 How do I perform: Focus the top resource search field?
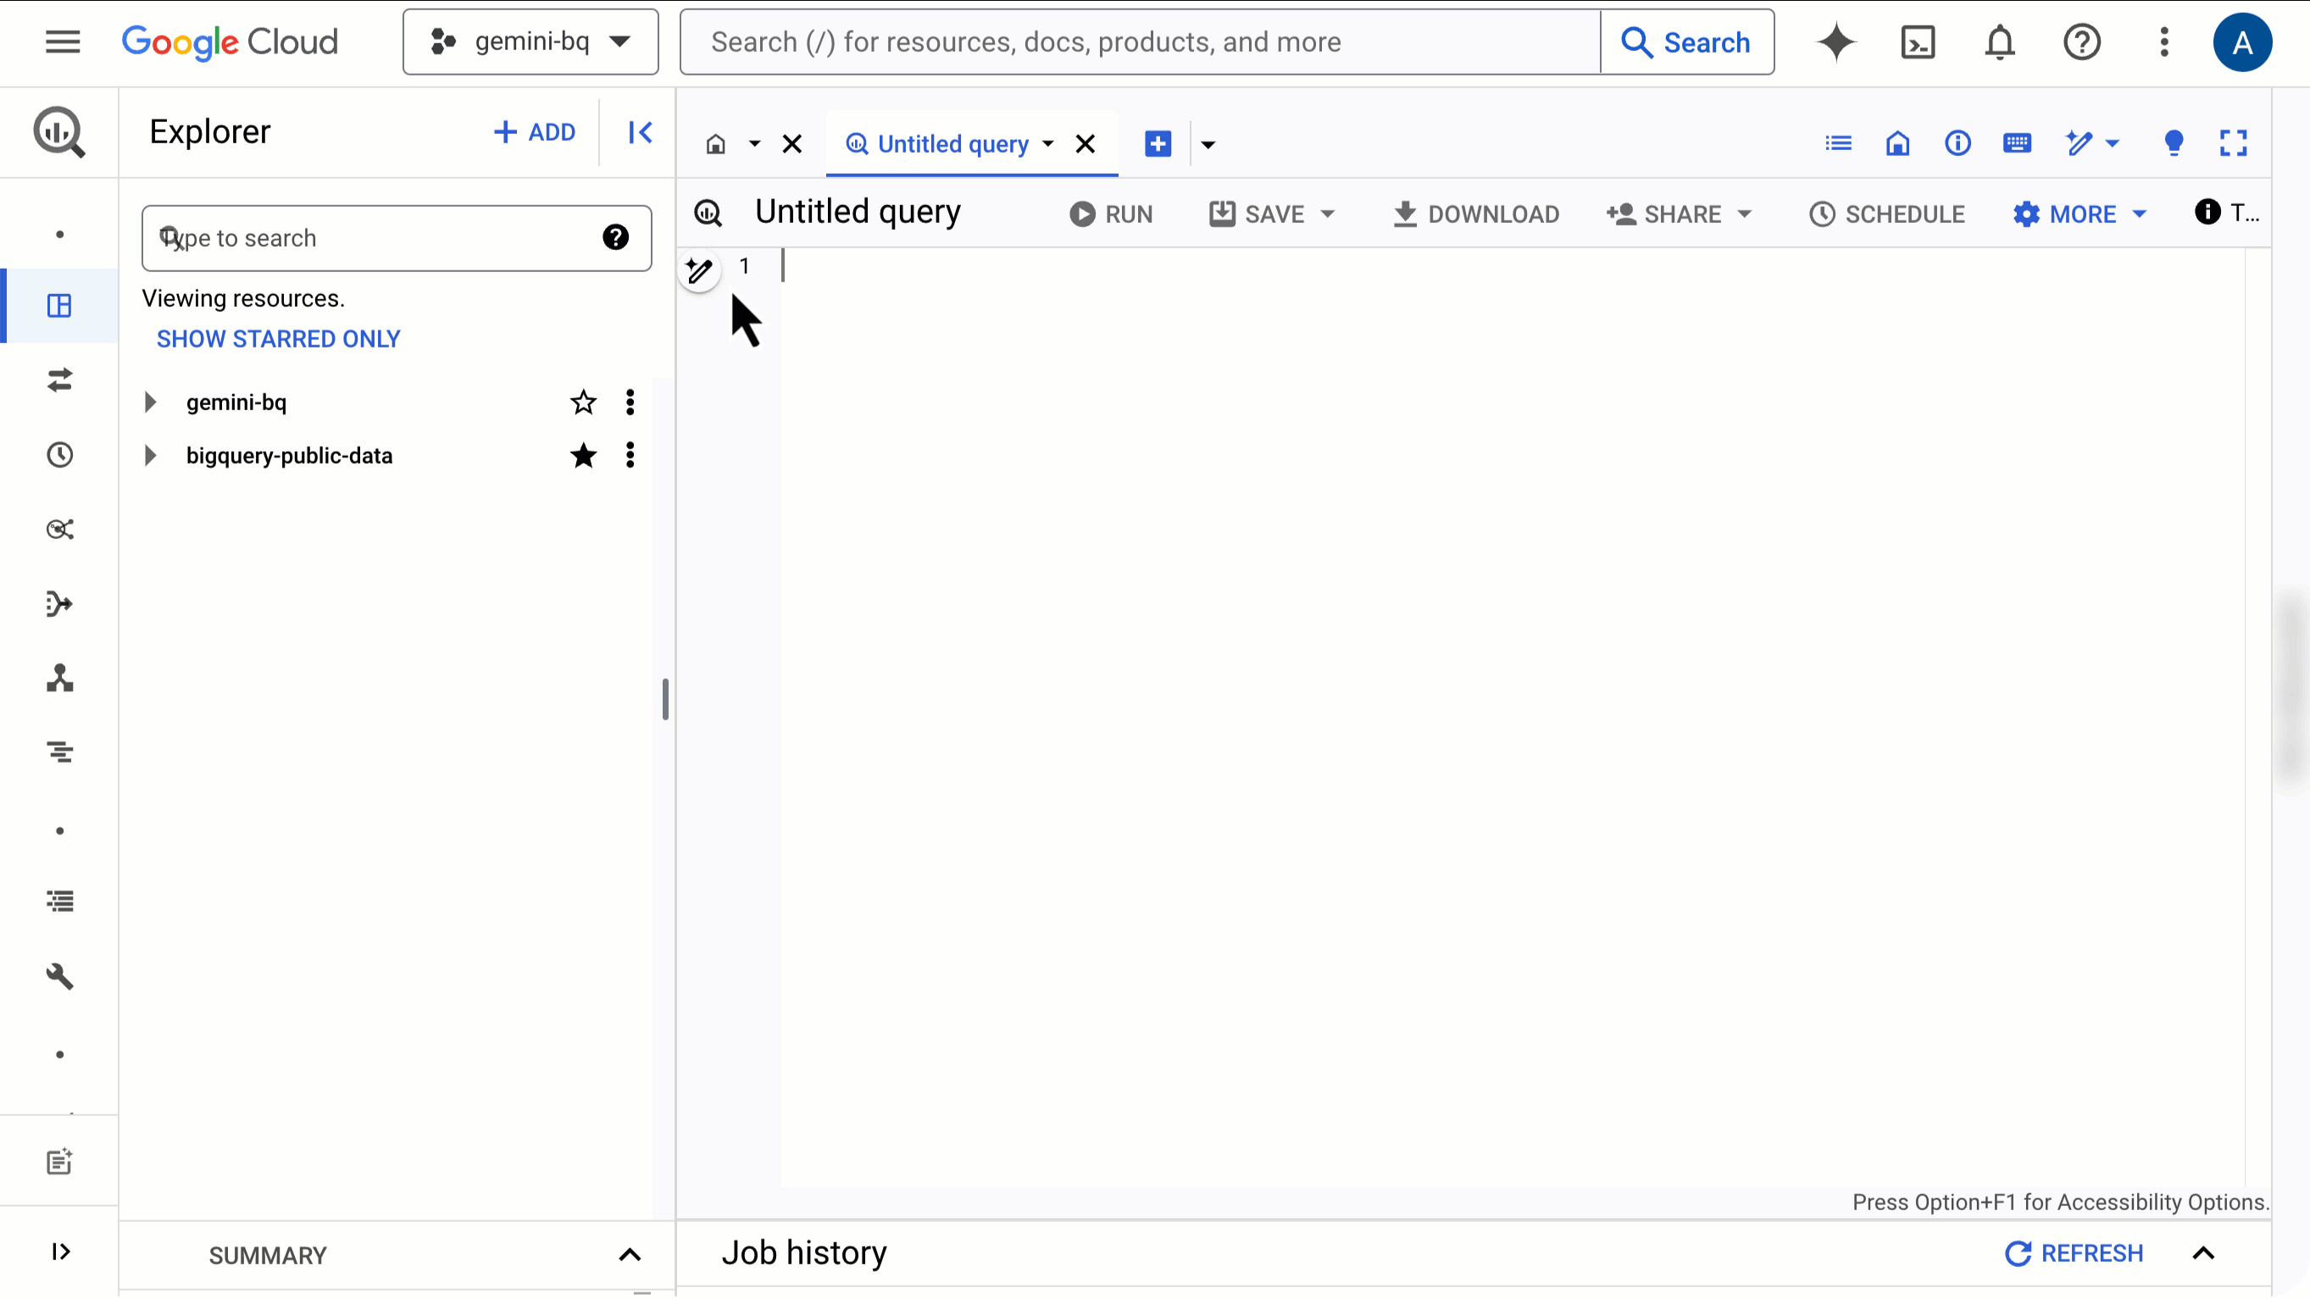tap(1140, 42)
